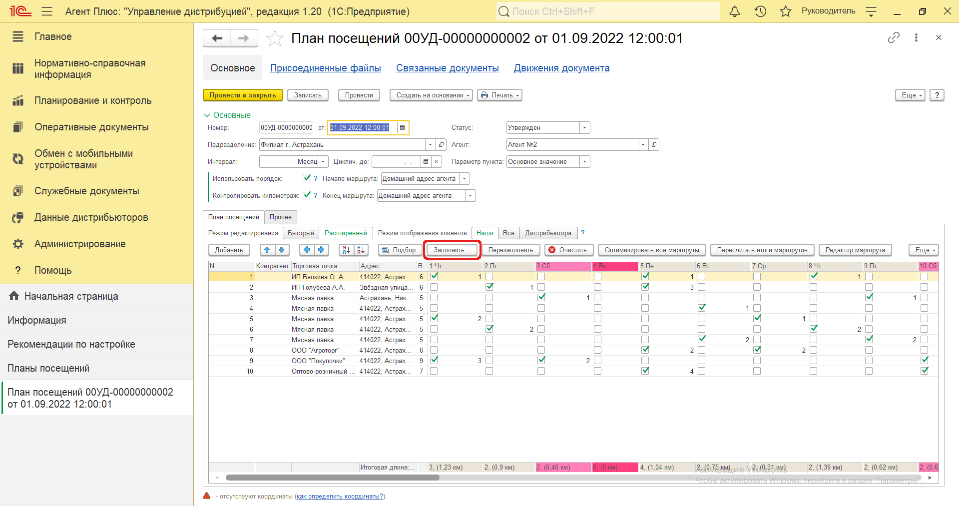Image resolution: width=959 pixels, height=506 pixels.
Task: Go forward with the right arrow
Action: pos(244,38)
